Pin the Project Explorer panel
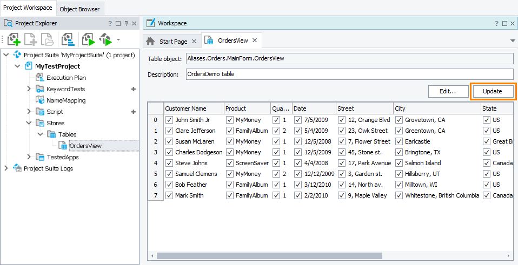 click(x=126, y=24)
